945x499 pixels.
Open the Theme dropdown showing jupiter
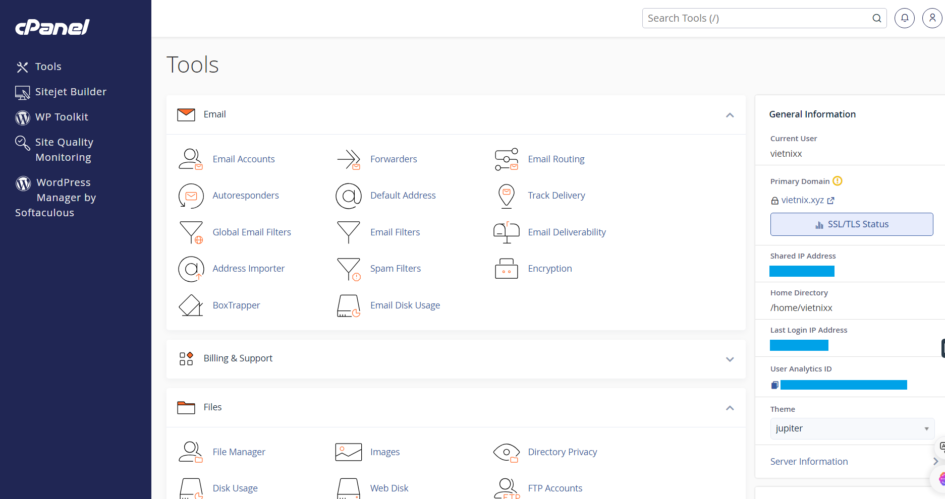coord(852,428)
